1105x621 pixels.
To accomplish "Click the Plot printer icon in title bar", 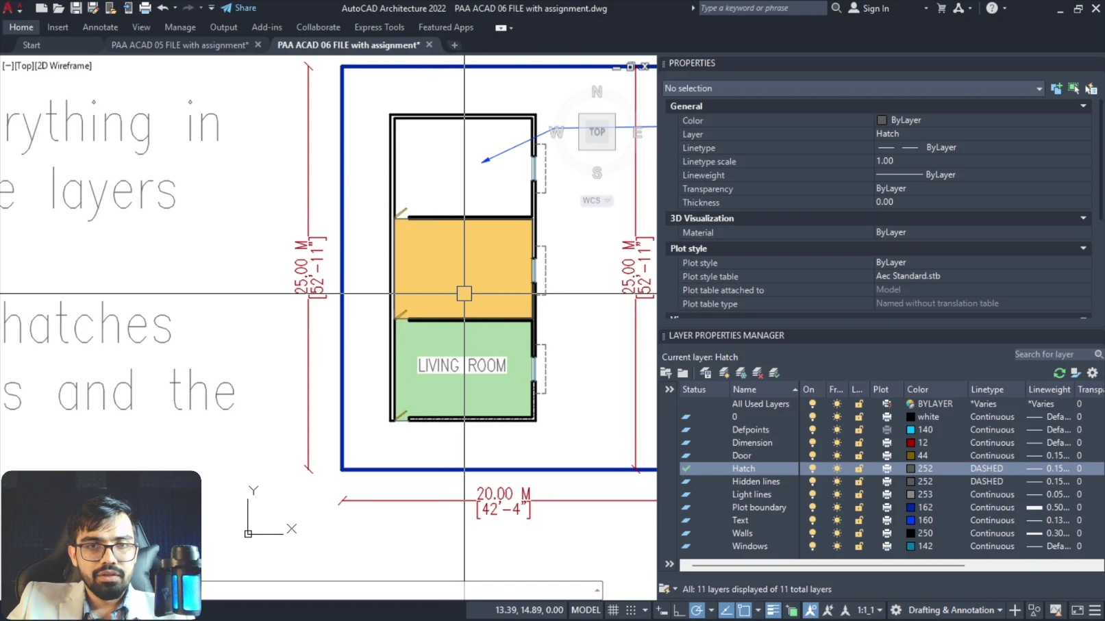I will coord(145,8).
